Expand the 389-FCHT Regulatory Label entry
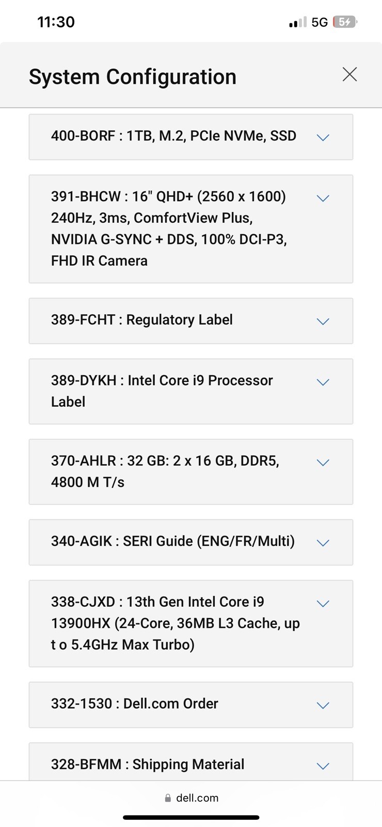This screenshot has height=827, width=382. 323,321
